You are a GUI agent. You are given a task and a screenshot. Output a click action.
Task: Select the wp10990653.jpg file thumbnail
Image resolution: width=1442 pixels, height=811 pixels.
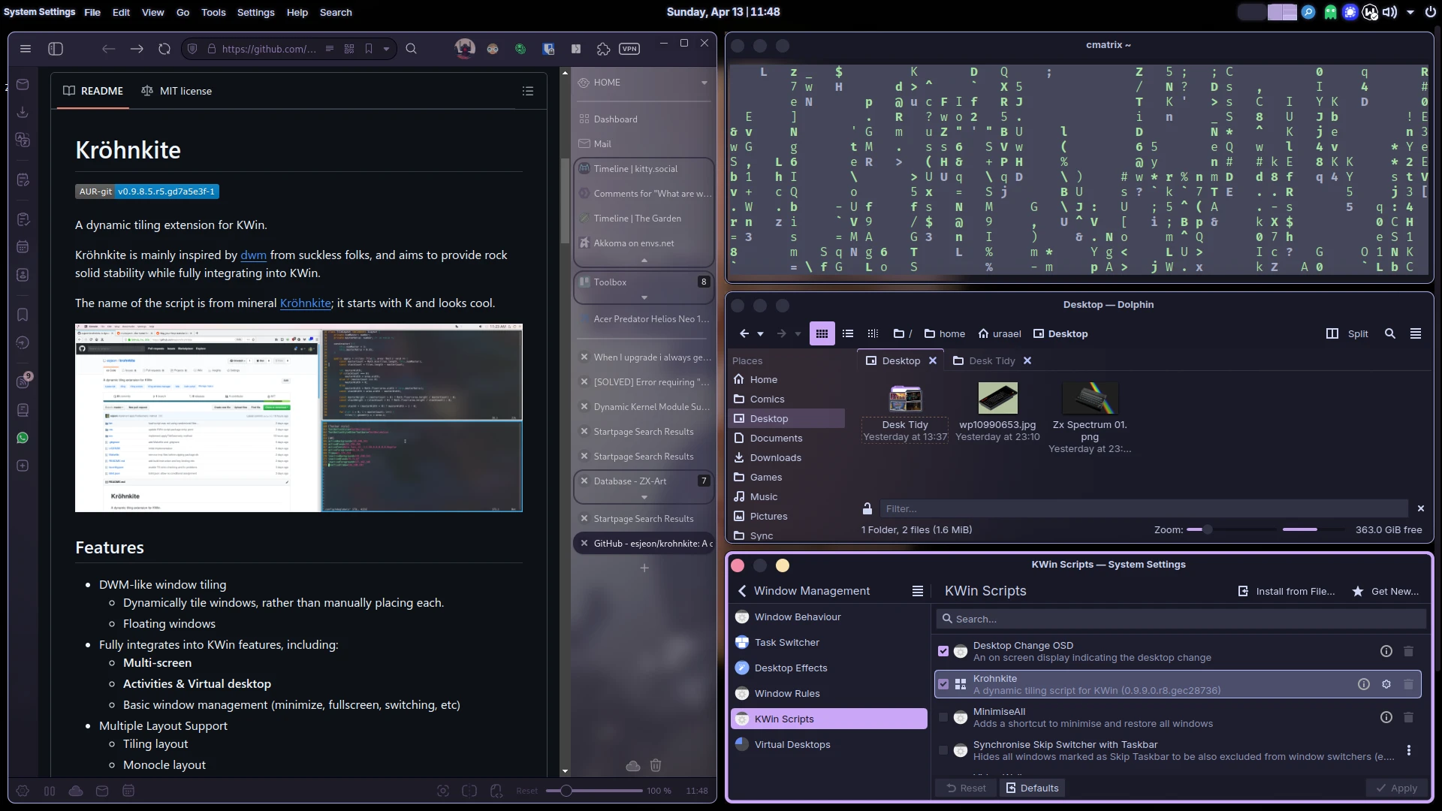pos(997,399)
